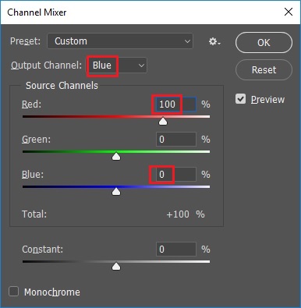Click the OK button
This screenshot has height=308, width=301.
click(264, 43)
